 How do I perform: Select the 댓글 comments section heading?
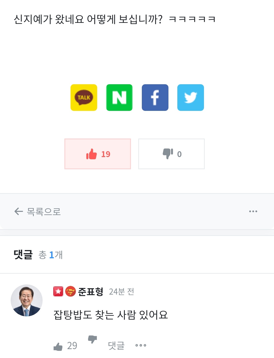[x=23, y=254]
